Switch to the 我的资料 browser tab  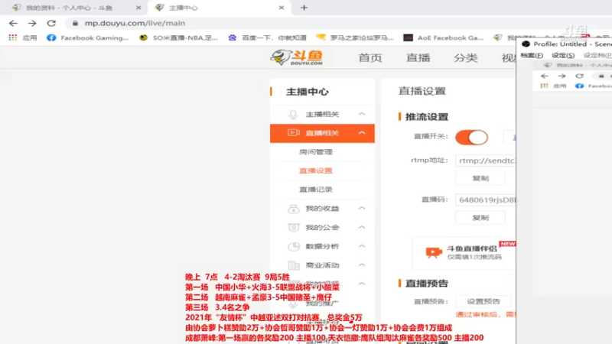74,8
